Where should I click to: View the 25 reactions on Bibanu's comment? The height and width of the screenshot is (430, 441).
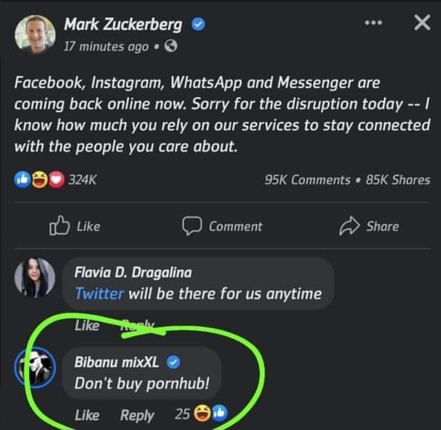tap(201, 415)
